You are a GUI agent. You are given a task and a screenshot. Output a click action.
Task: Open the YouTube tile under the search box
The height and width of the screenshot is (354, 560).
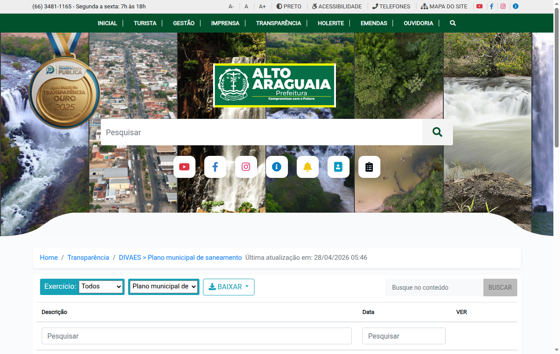pos(184,167)
